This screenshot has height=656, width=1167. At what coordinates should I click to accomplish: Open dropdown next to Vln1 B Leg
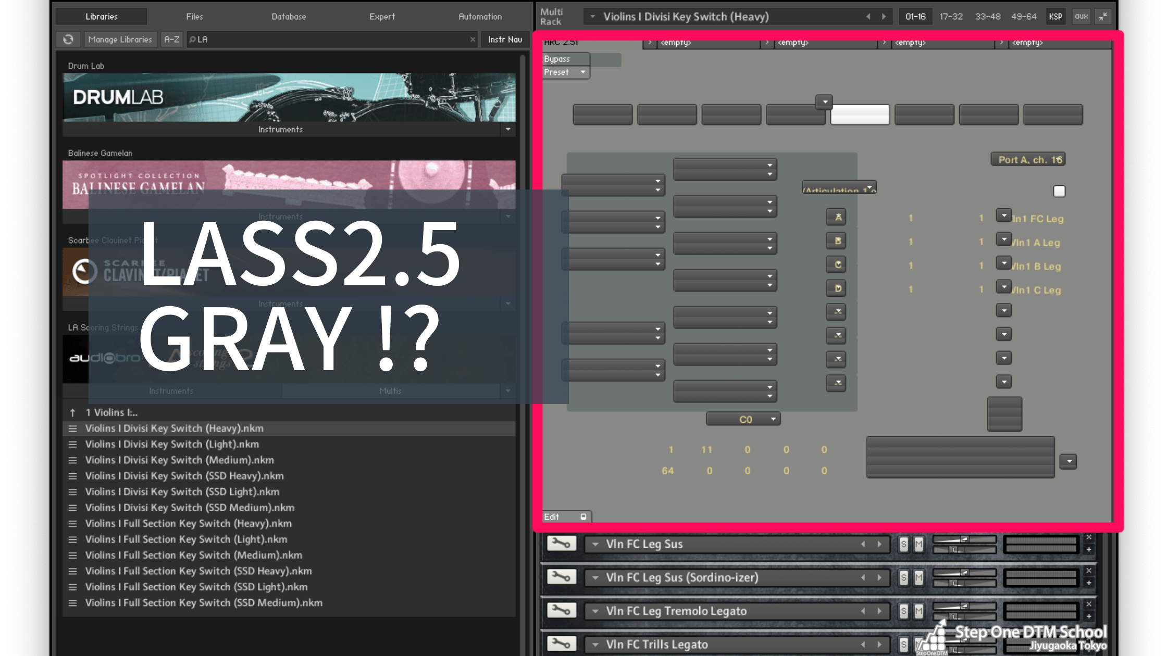click(1004, 263)
